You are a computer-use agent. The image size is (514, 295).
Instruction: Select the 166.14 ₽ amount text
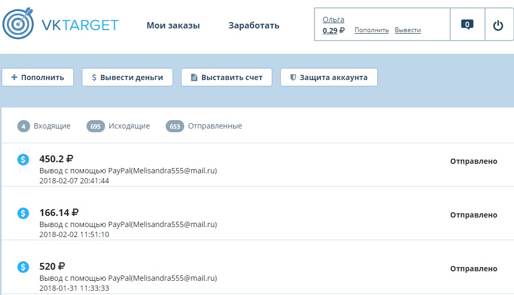pos(59,213)
